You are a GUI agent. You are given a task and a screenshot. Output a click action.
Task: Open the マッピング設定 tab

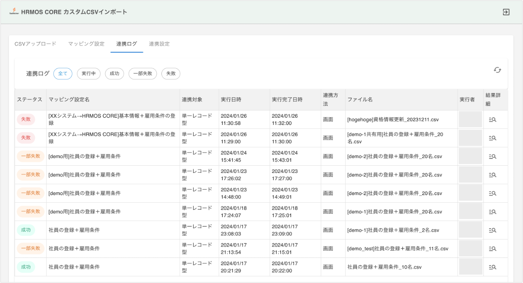(x=86, y=44)
